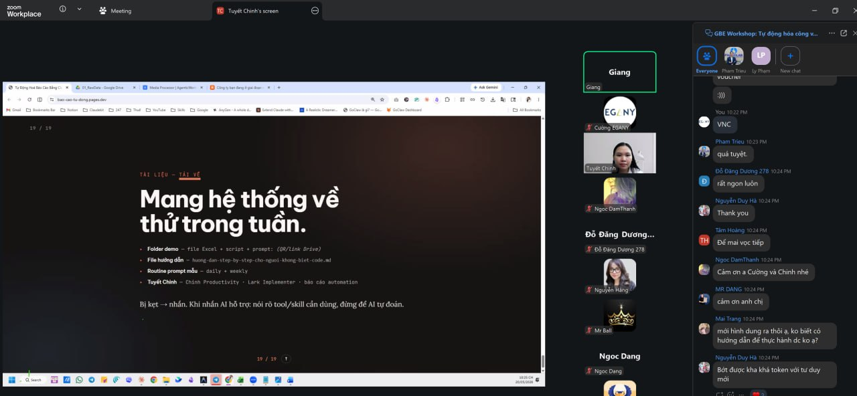Select Cường EGANY's participant tile
This screenshot has width=857, height=396.
tap(619, 112)
